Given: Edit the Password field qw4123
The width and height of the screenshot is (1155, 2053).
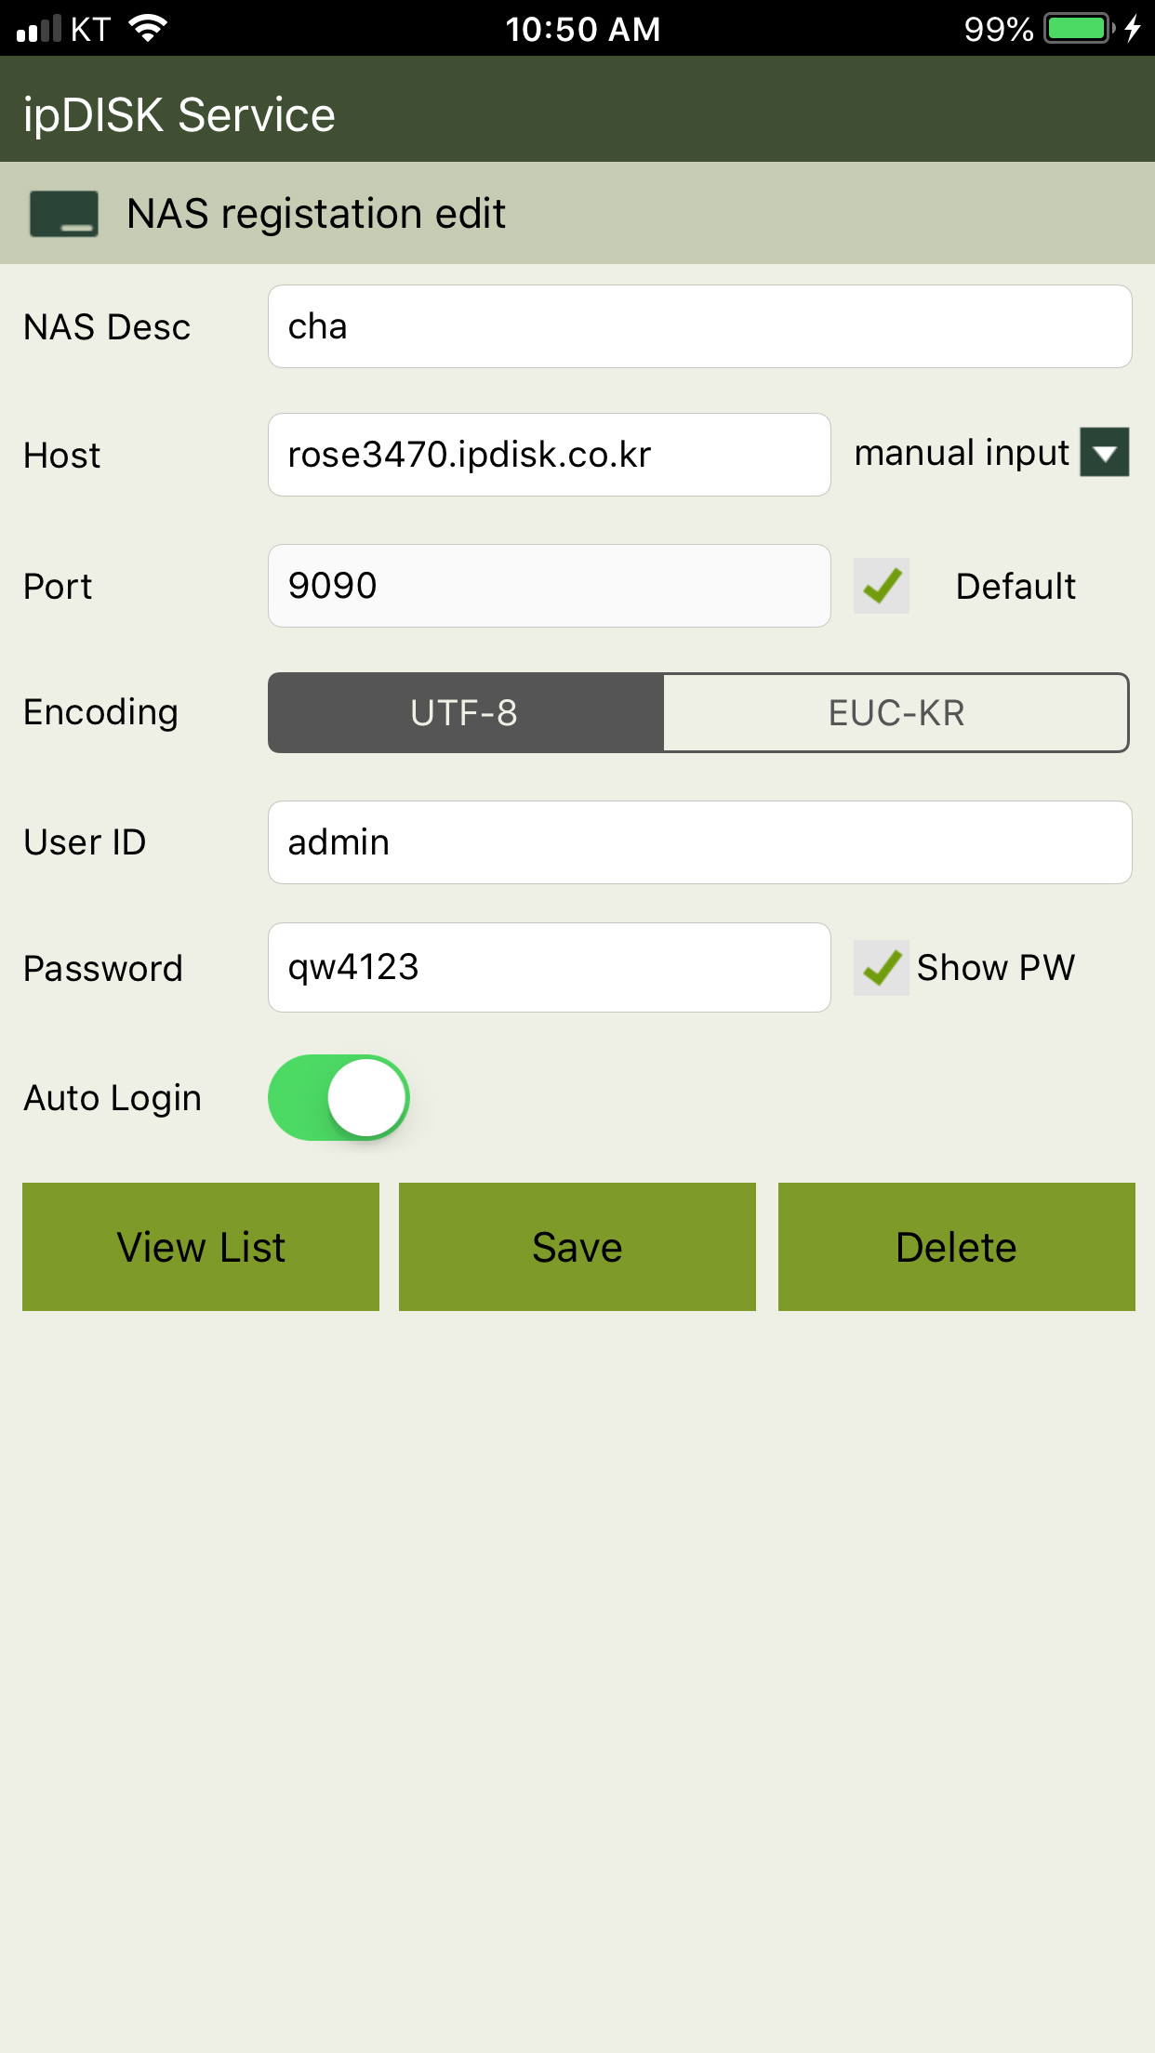Looking at the screenshot, I should point(550,967).
